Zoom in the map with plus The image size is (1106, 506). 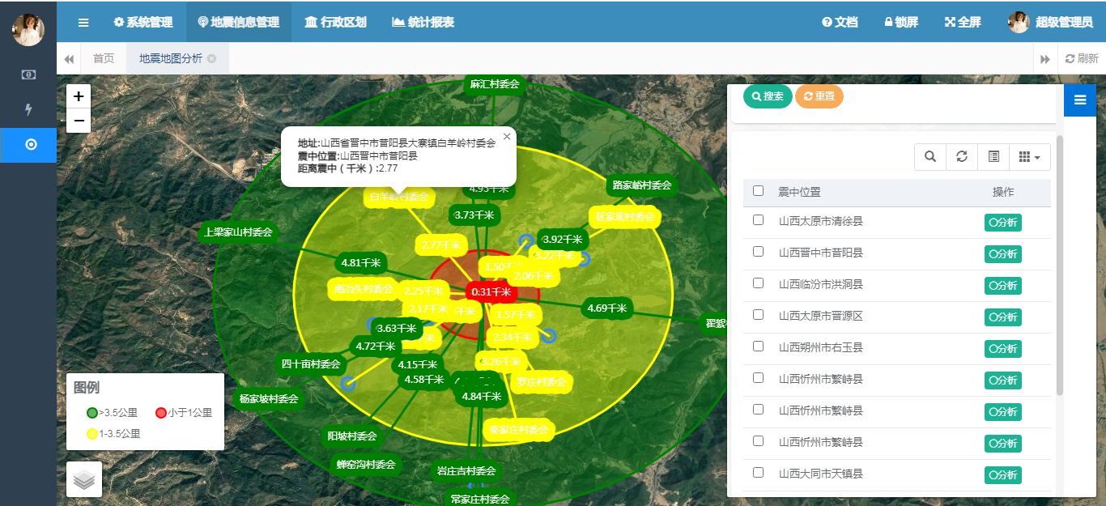tap(79, 96)
